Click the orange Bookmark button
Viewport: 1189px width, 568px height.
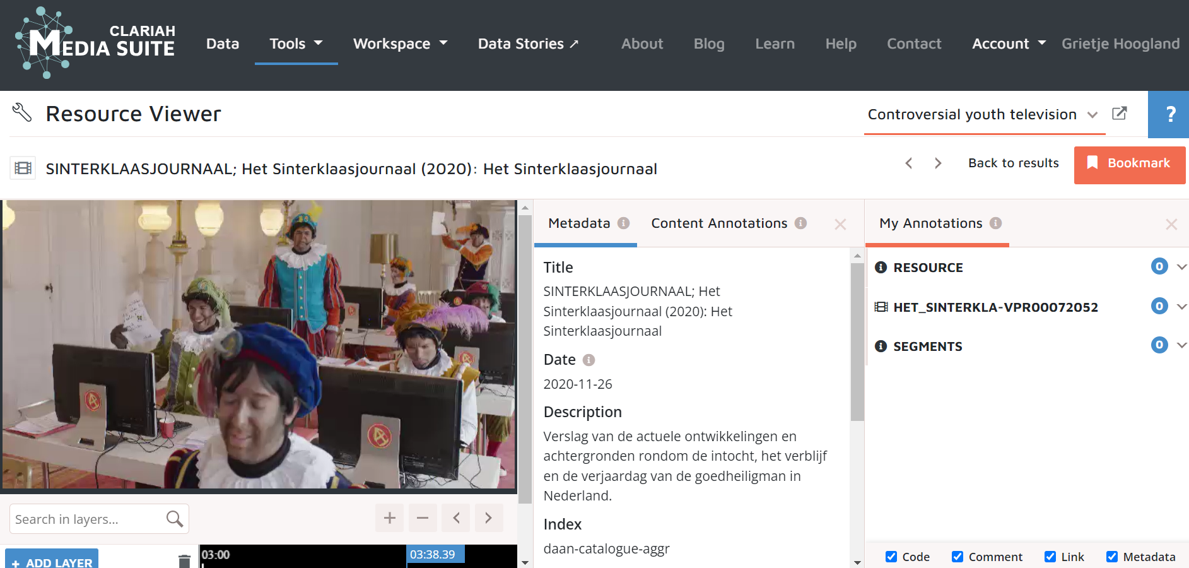tap(1129, 164)
